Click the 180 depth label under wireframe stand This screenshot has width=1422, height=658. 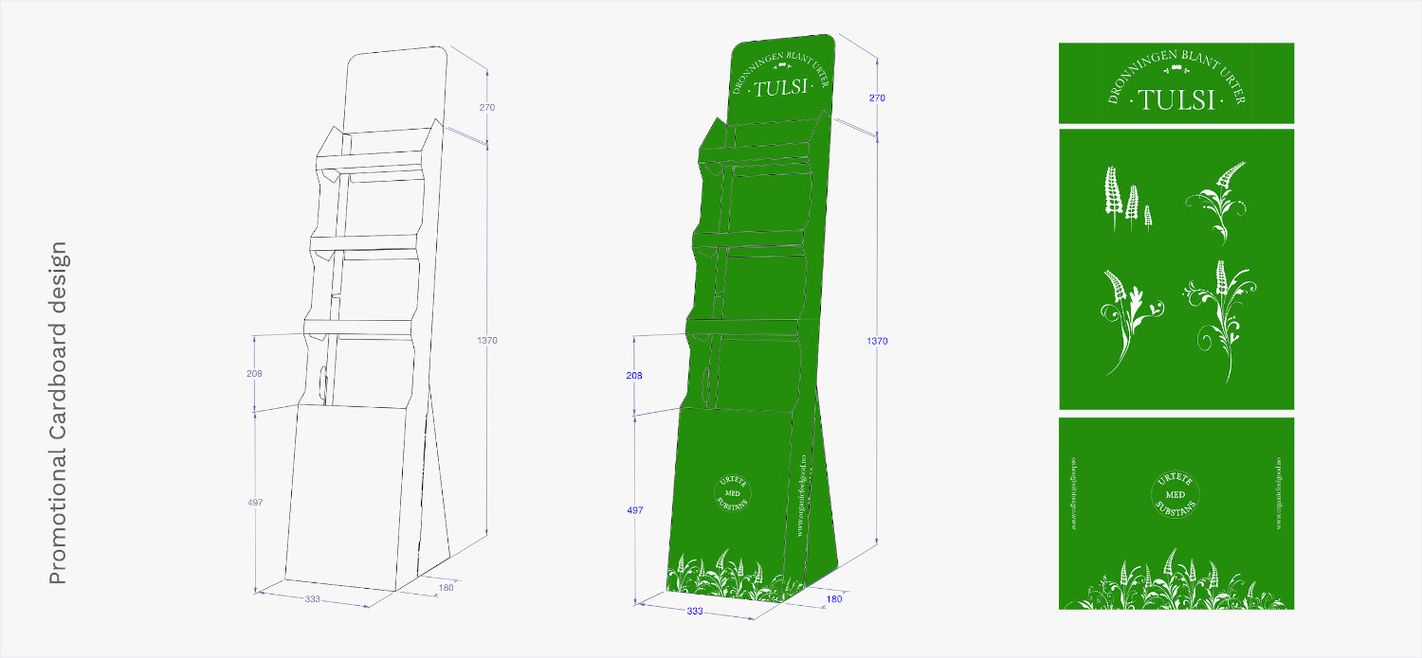tap(445, 588)
